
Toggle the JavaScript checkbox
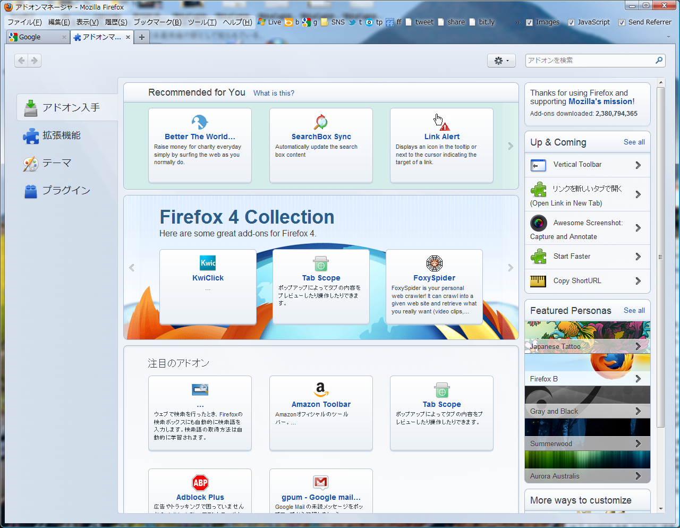click(x=571, y=22)
